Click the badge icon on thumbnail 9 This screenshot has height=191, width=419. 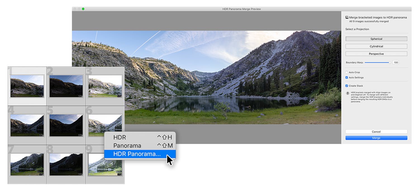tap(120, 175)
